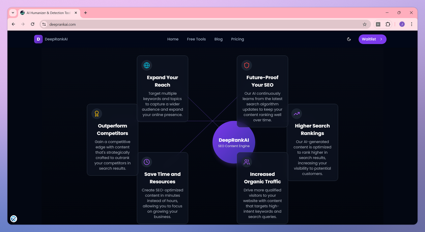Open the Chrome profile avatar J

click(x=402, y=24)
